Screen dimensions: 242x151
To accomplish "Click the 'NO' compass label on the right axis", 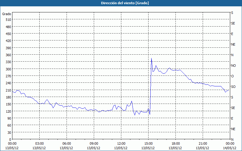I will [233, 66].
